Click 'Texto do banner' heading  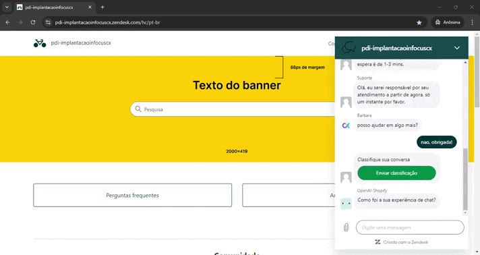click(237, 85)
